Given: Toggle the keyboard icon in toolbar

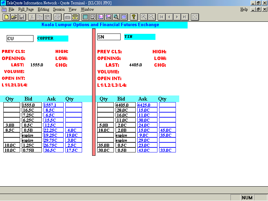Looking at the screenshot, I should [x=68, y=17].
